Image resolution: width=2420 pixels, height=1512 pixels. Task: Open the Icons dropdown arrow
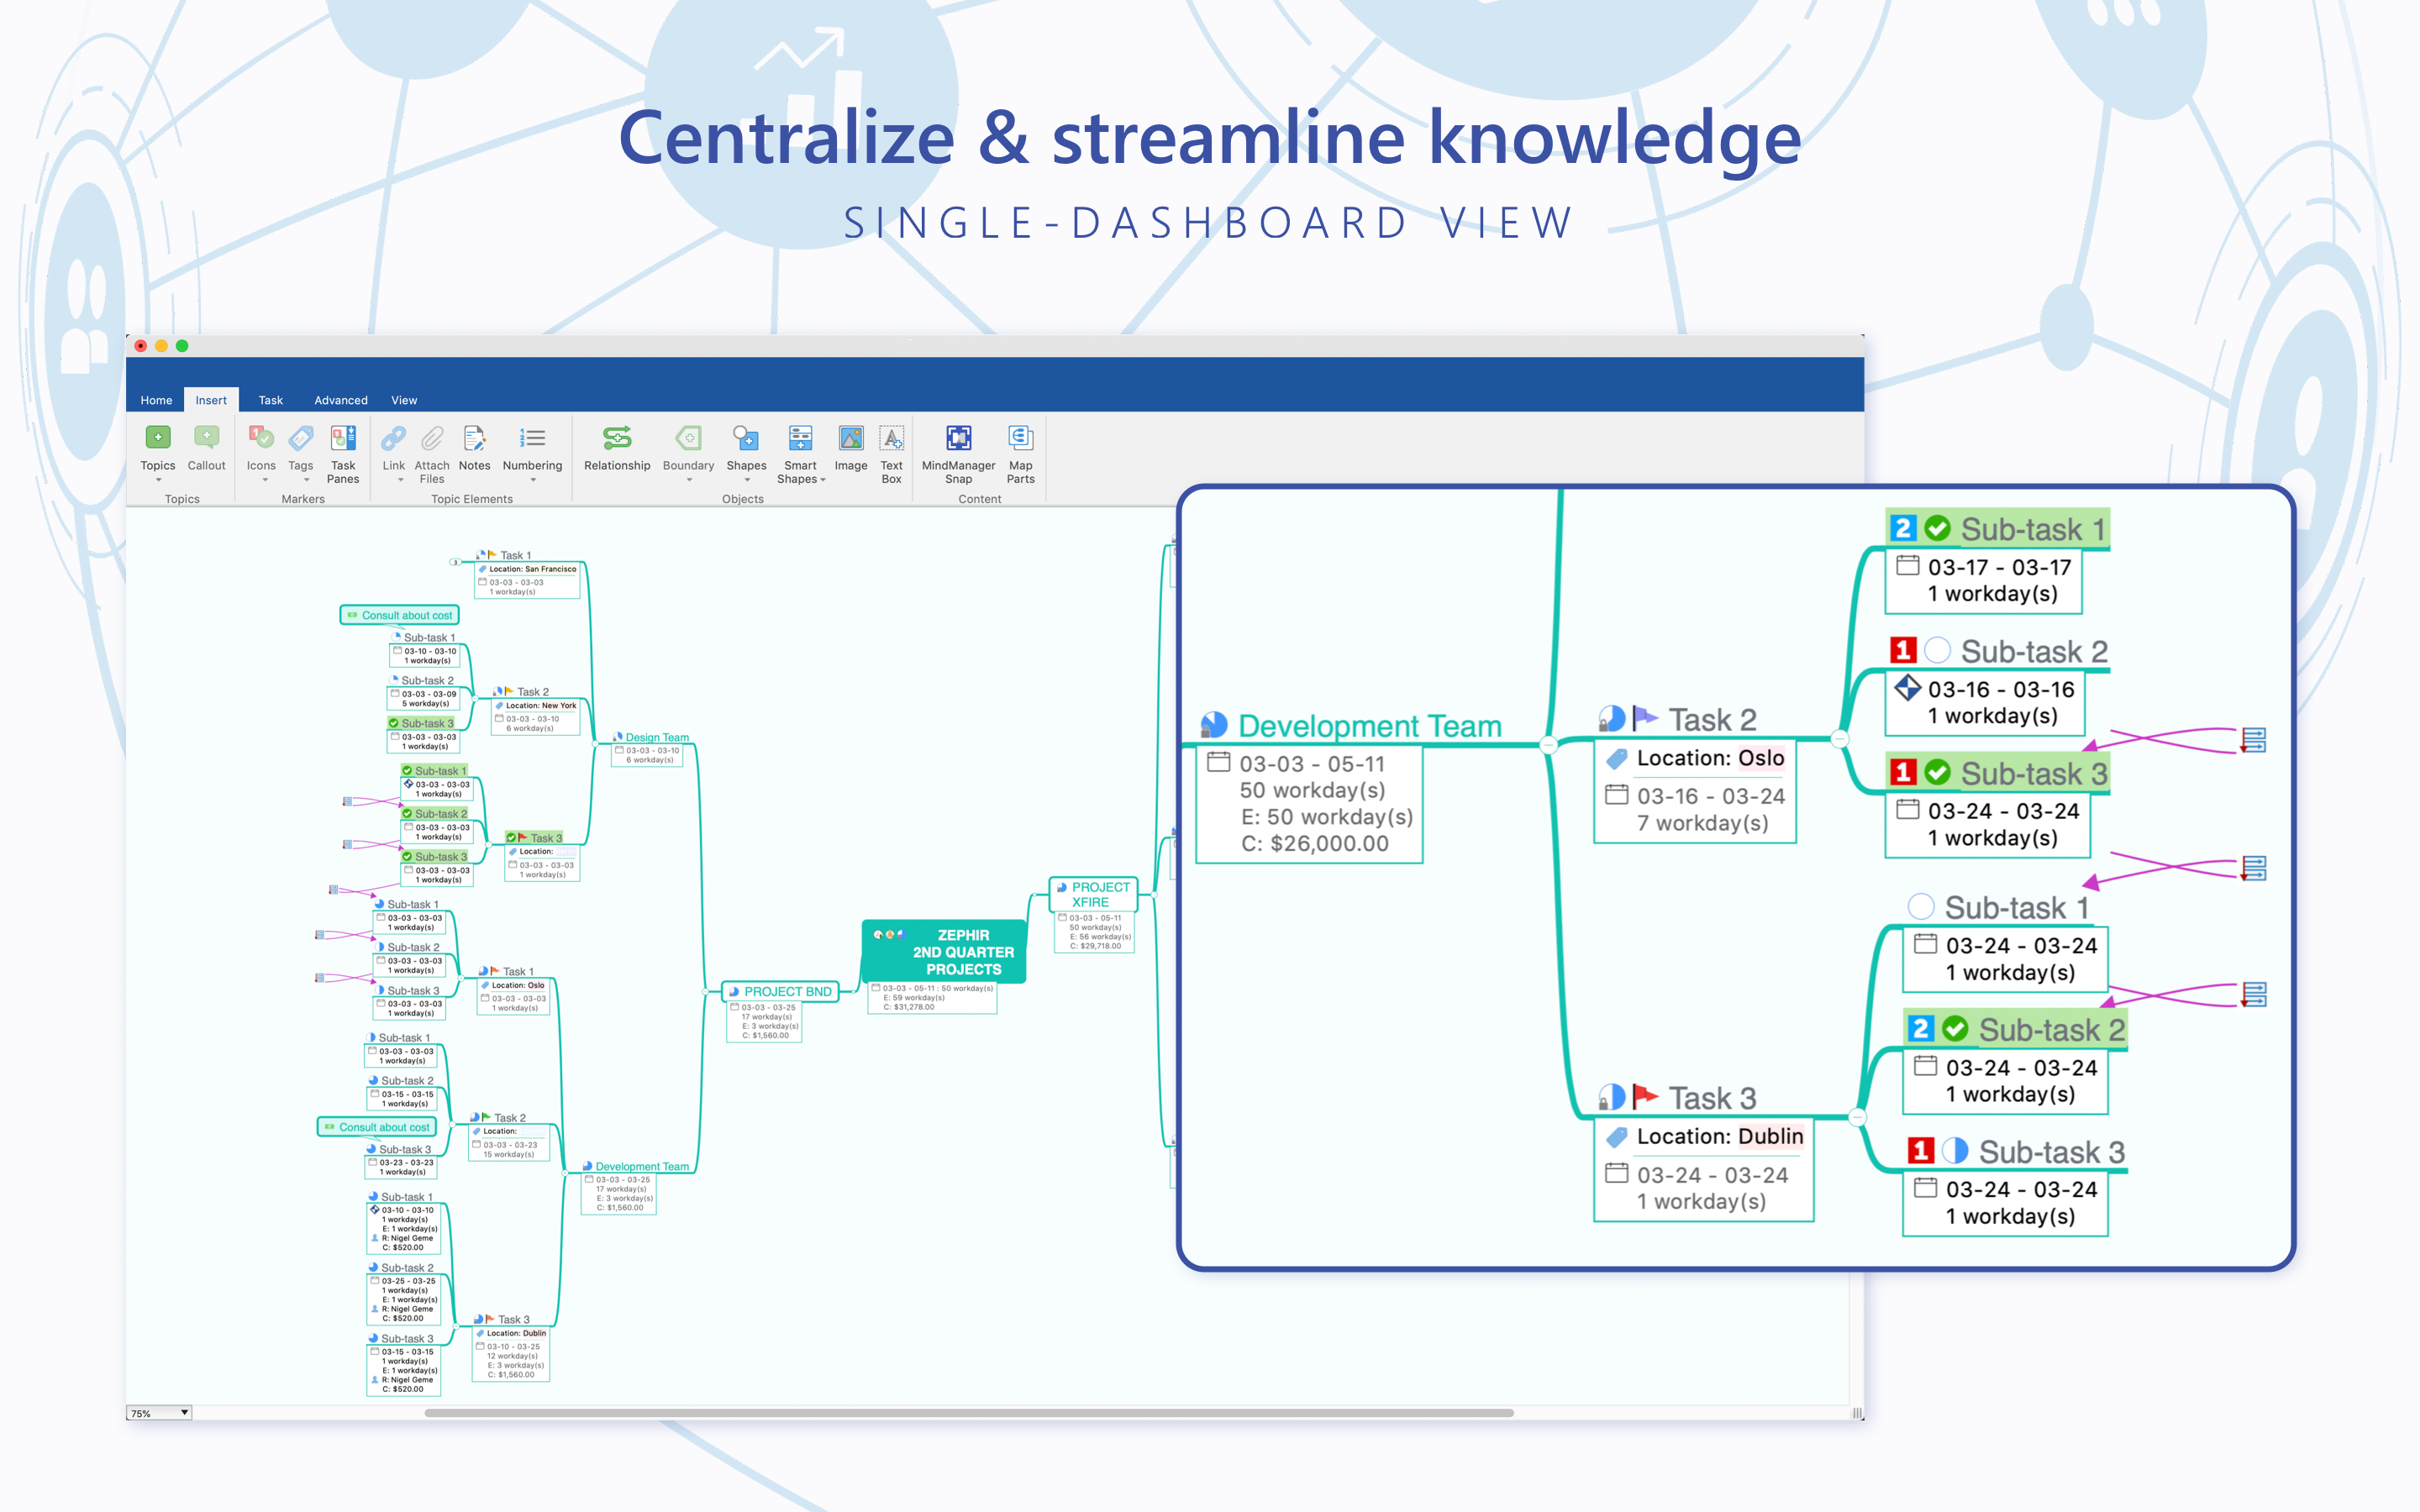tap(265, 480)
